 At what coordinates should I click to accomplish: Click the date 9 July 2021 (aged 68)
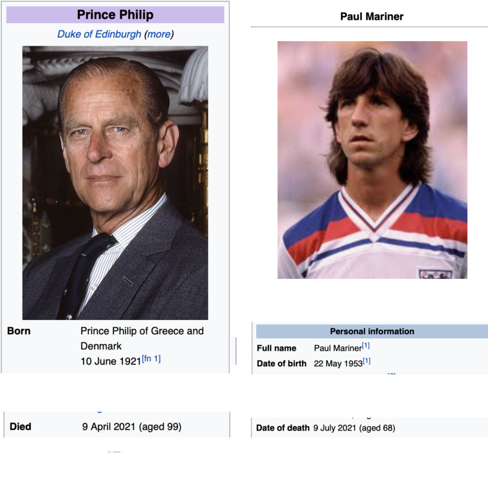354,428
